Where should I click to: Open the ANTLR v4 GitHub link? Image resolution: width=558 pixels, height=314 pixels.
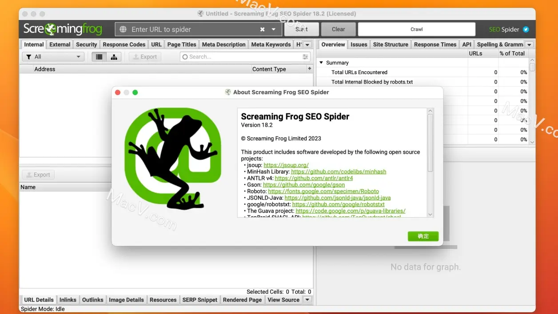click(x=314, y=178)
